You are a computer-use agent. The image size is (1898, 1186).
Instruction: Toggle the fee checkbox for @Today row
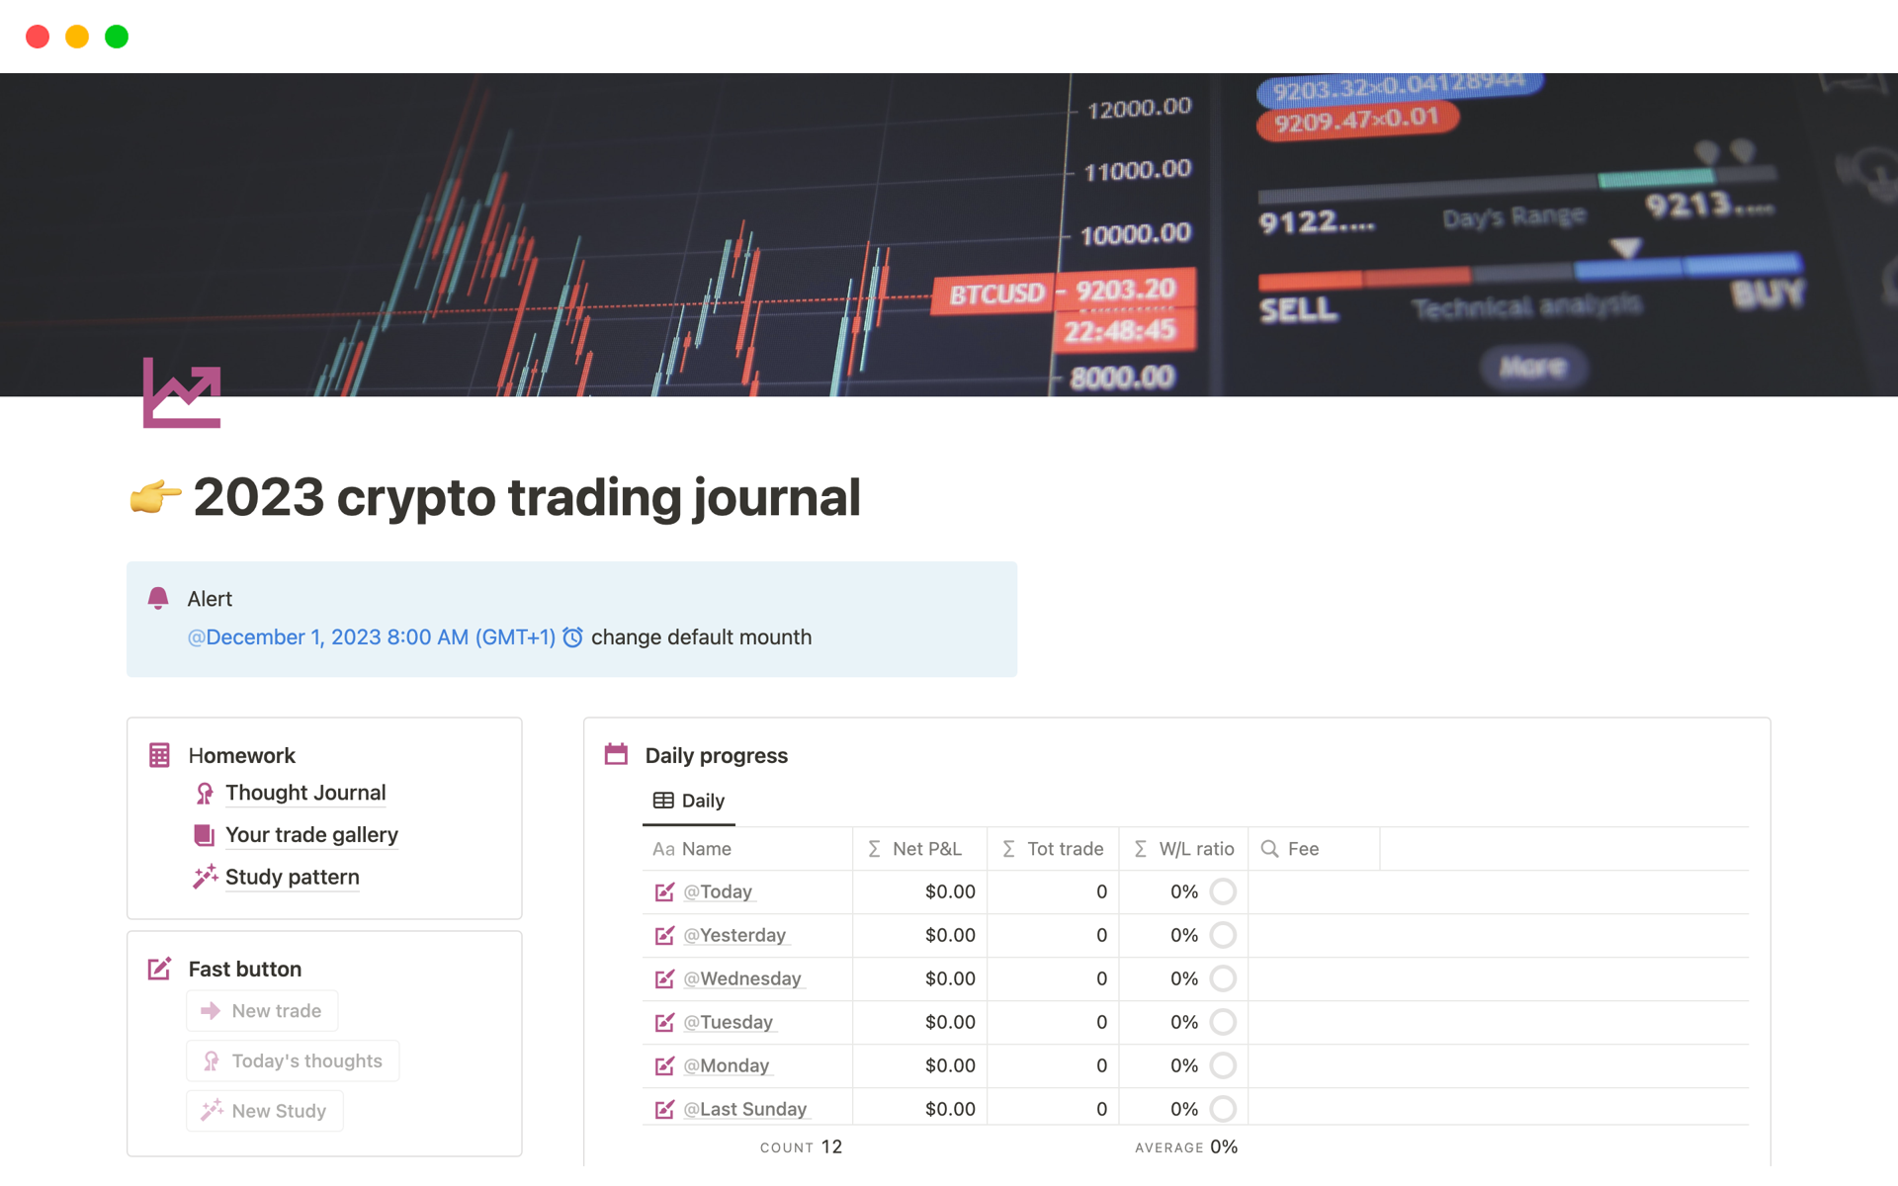pos(1225,890)
